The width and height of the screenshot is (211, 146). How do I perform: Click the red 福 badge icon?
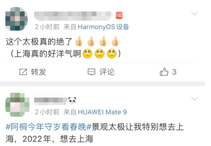[x=119, y=15]
